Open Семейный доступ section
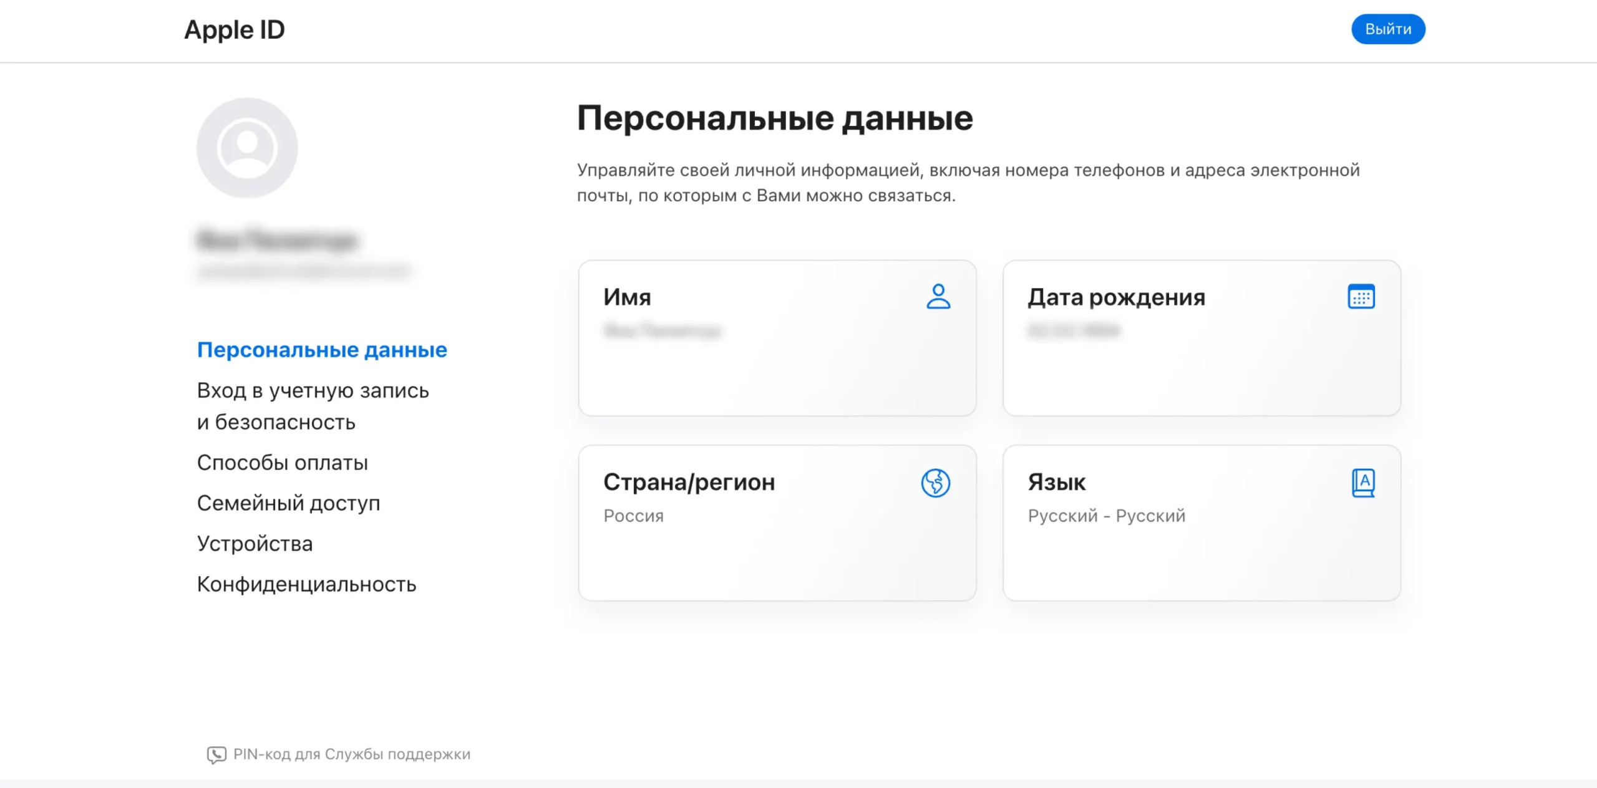The height and width of the screenshot is (788, 1597). 288,503
